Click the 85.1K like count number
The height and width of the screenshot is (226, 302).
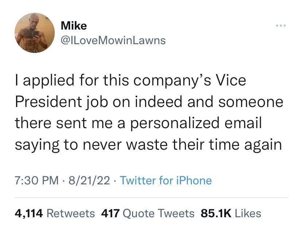click(x=216, y=213)
